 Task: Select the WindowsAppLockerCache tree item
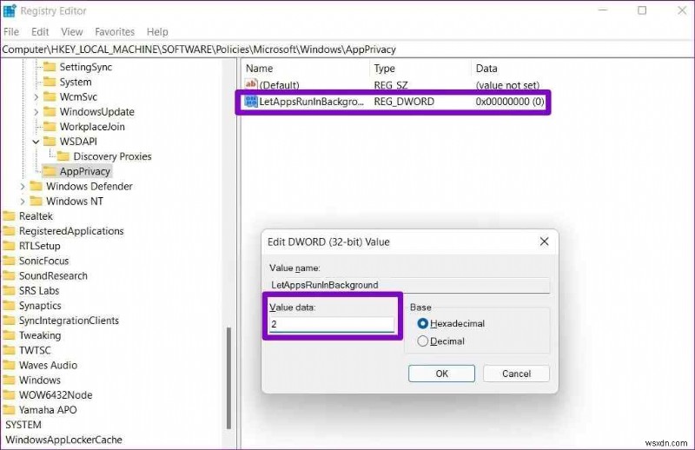[63, 440]
